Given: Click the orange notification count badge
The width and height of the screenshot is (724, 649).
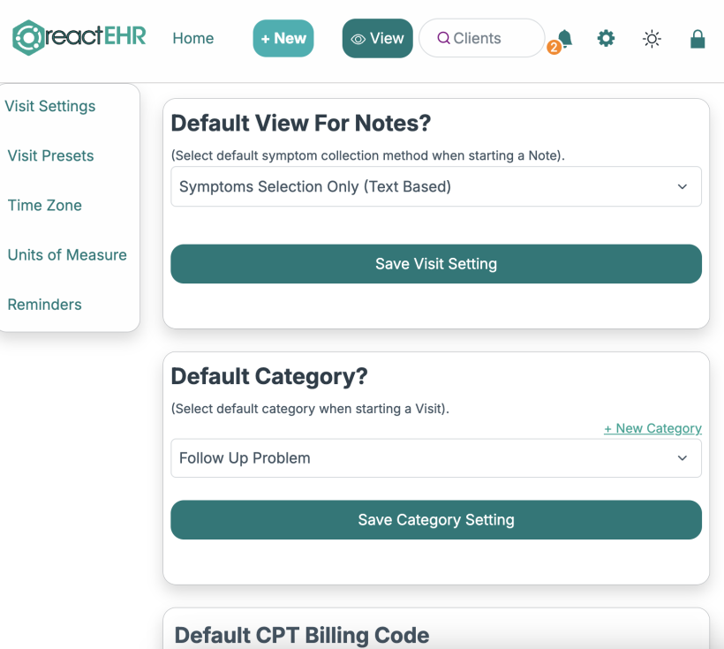Looking at the screenshot, I should (x=554, y=47).
